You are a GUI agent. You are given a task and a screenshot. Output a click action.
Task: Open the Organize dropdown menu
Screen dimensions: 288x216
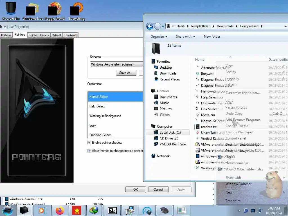click(159, 37)
